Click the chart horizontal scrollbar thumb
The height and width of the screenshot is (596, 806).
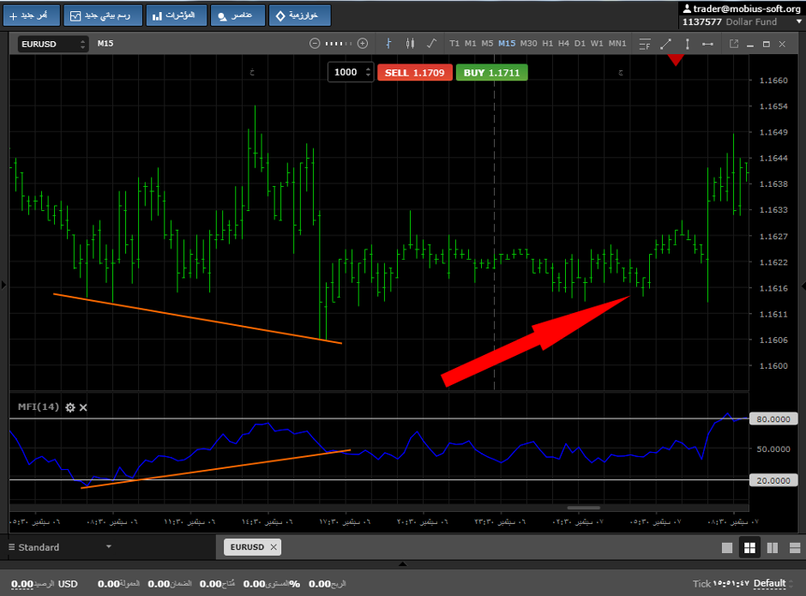pos(583,508)
